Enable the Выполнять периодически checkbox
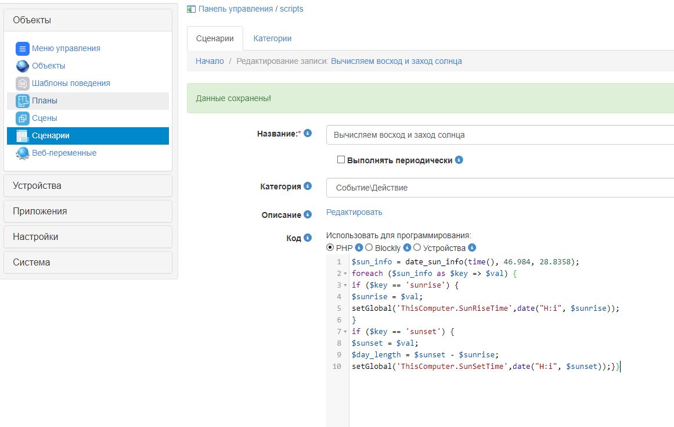 pos(341,160)
